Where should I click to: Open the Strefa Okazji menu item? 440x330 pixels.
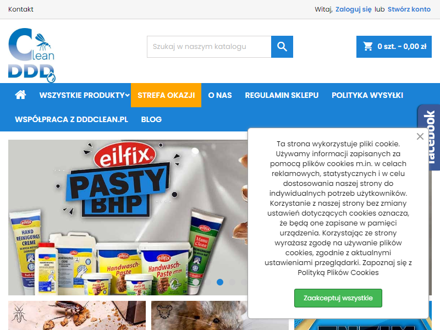[x=166, y=95]
